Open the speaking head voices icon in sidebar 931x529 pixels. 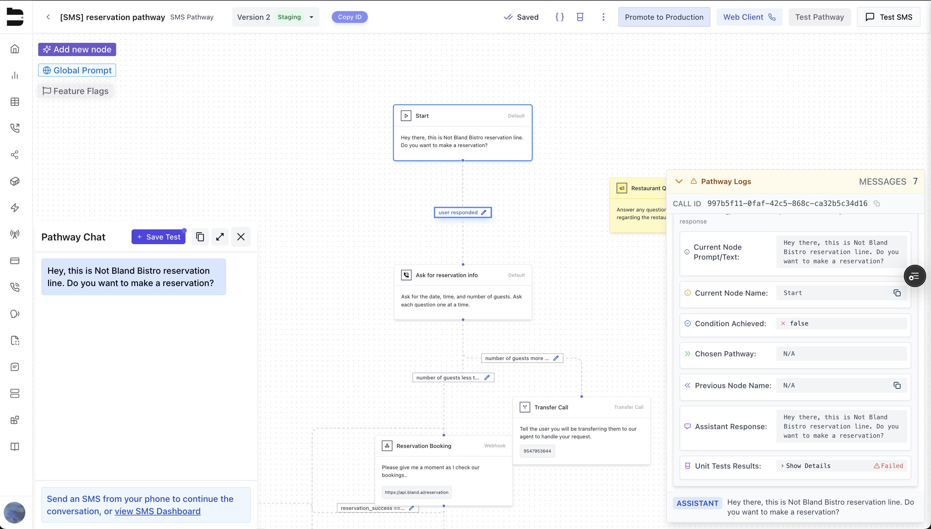tap(14, 314)
